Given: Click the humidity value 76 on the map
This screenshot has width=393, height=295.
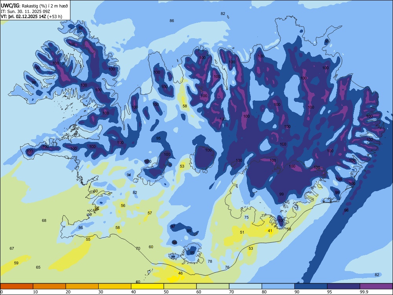Looking at the screenshot, I should [227, 267].
